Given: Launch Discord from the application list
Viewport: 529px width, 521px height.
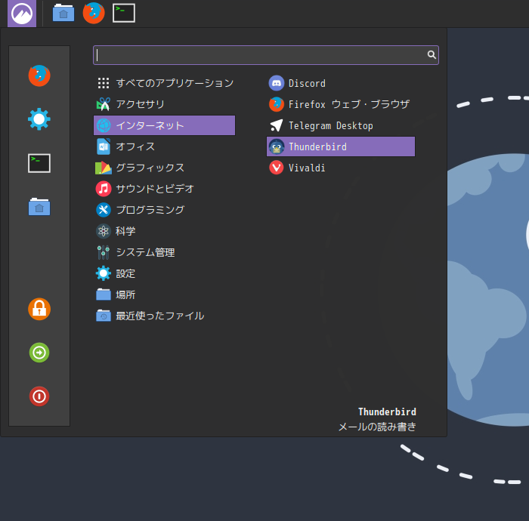Looking at the screenshot, I should pyautogui.click(x=341, y=83).
